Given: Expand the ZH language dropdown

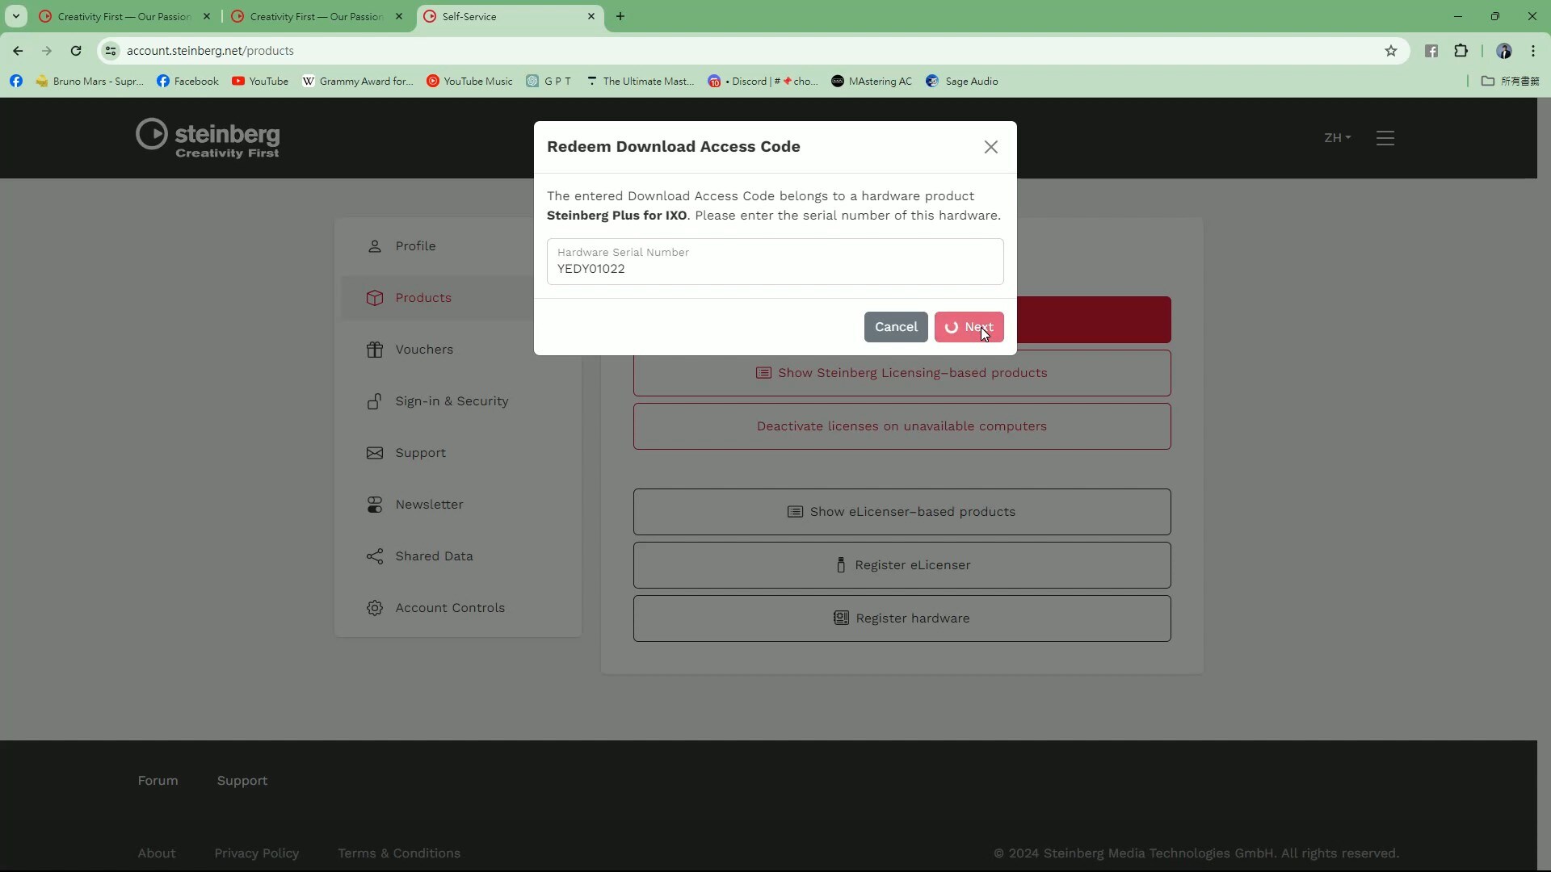Looking at the screenshot, I should [1337, 138].
